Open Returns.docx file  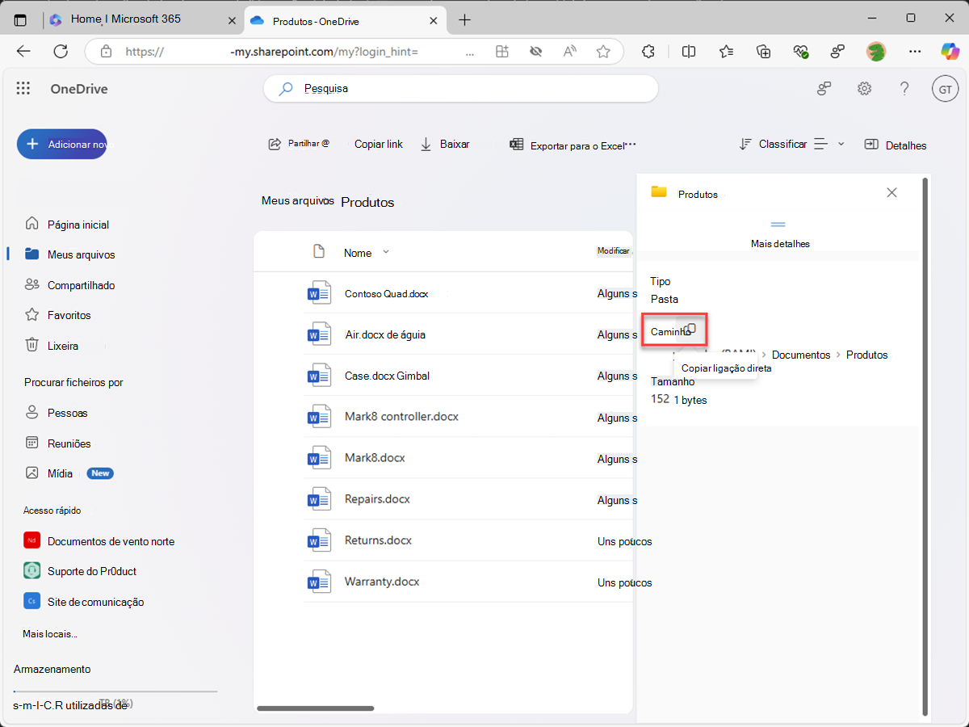378,540
